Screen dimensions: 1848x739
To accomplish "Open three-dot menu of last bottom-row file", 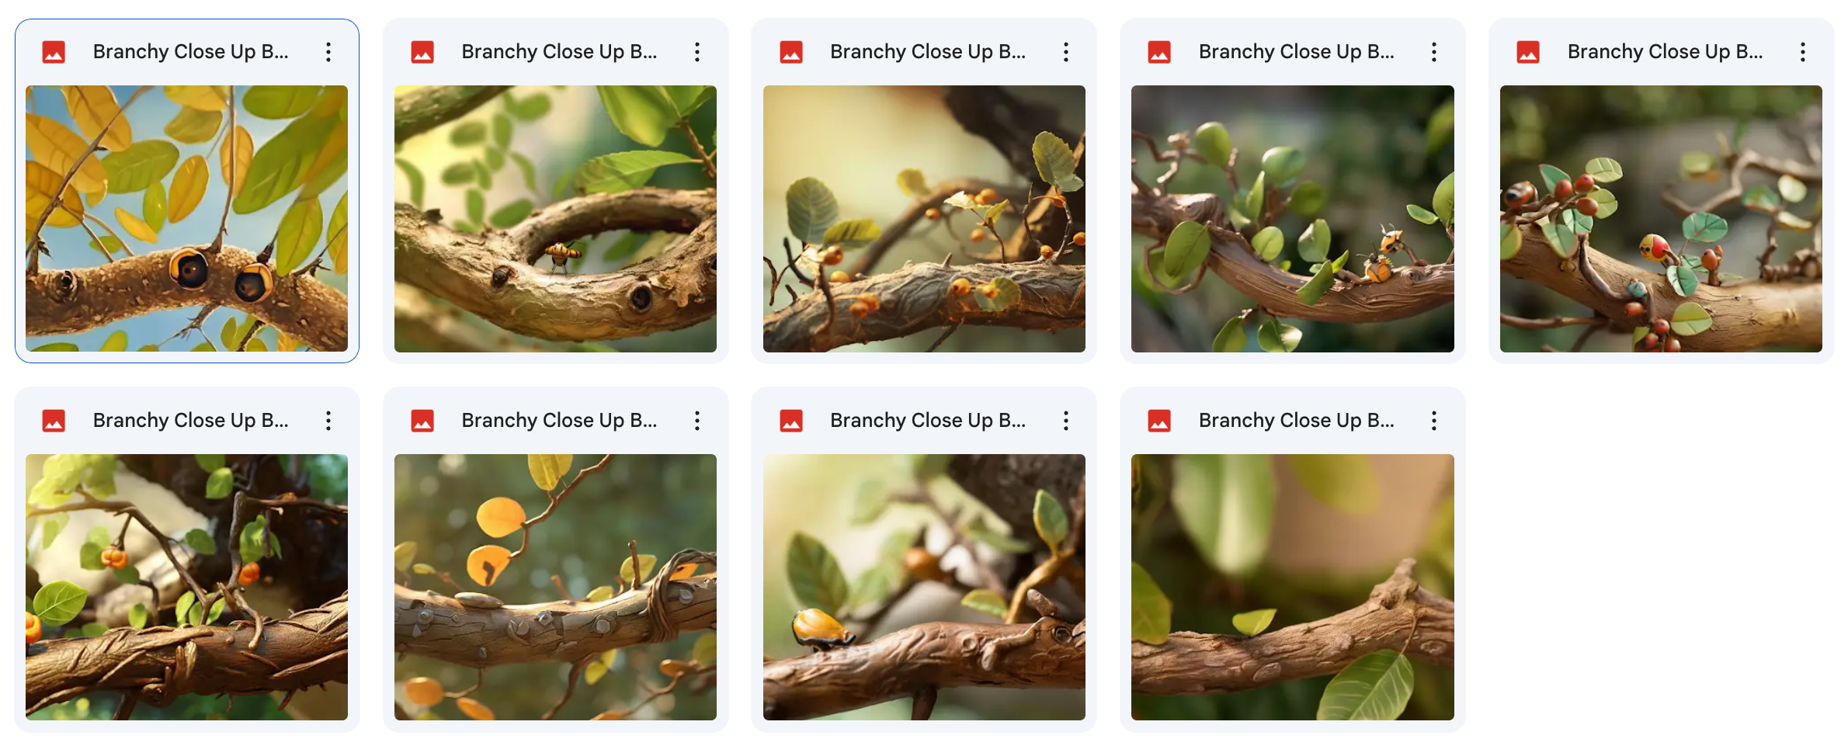I will pos(1434,421).
